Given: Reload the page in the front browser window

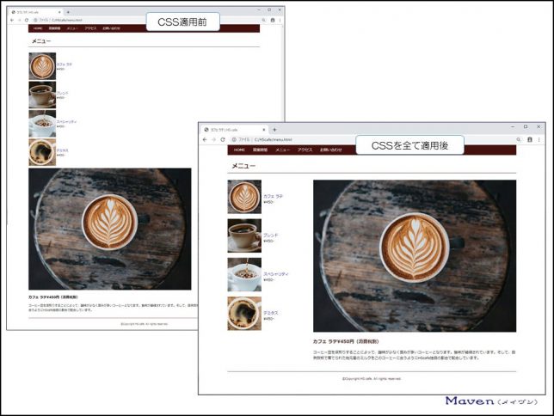Looking at the screenshot, I should click(223, 139).
